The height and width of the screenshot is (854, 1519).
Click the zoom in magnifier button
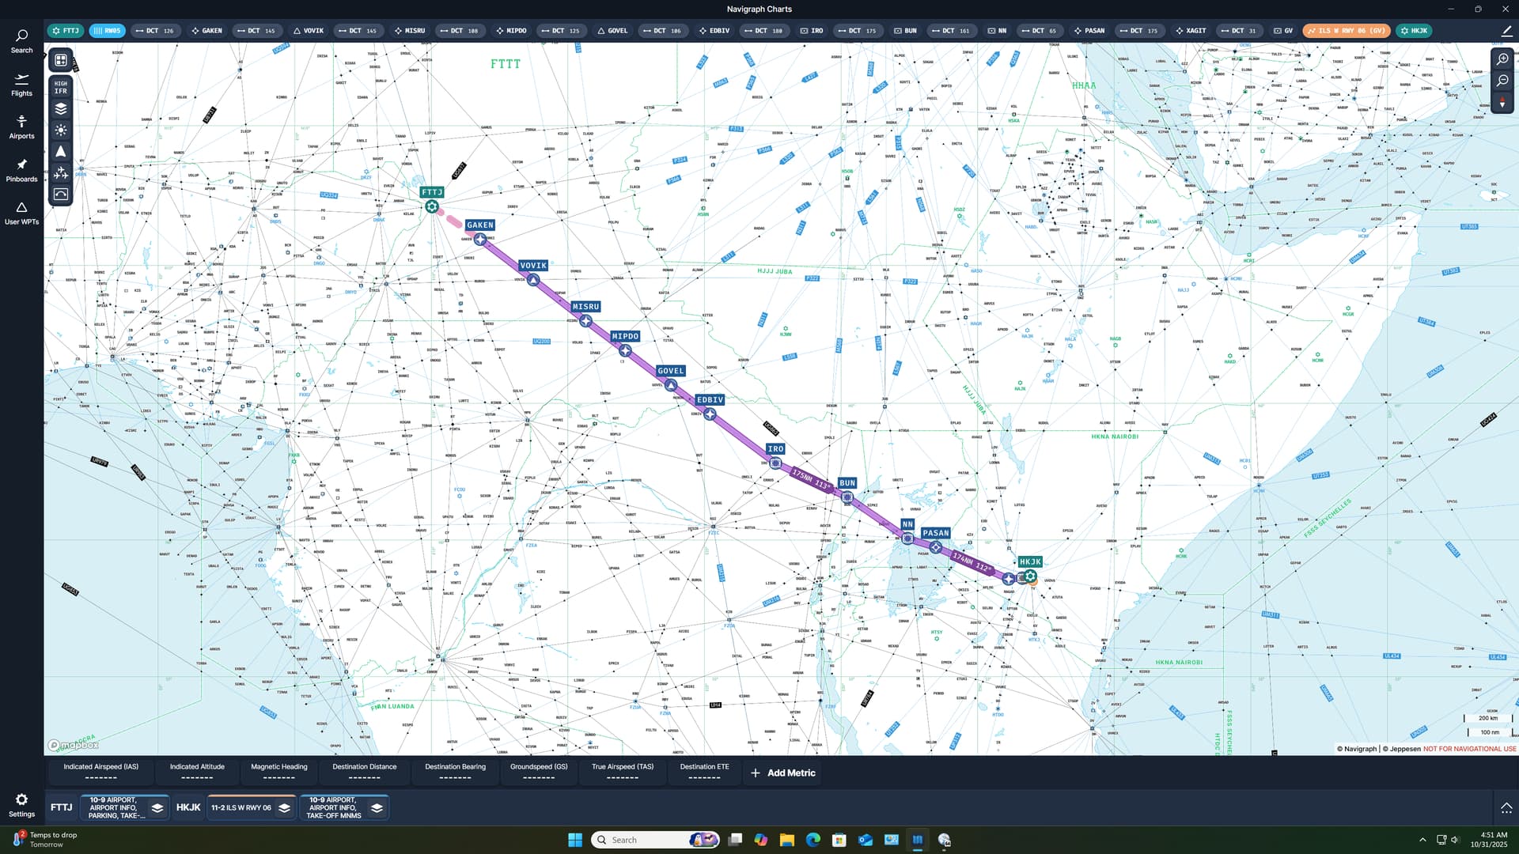click(x=1502, y=59)
